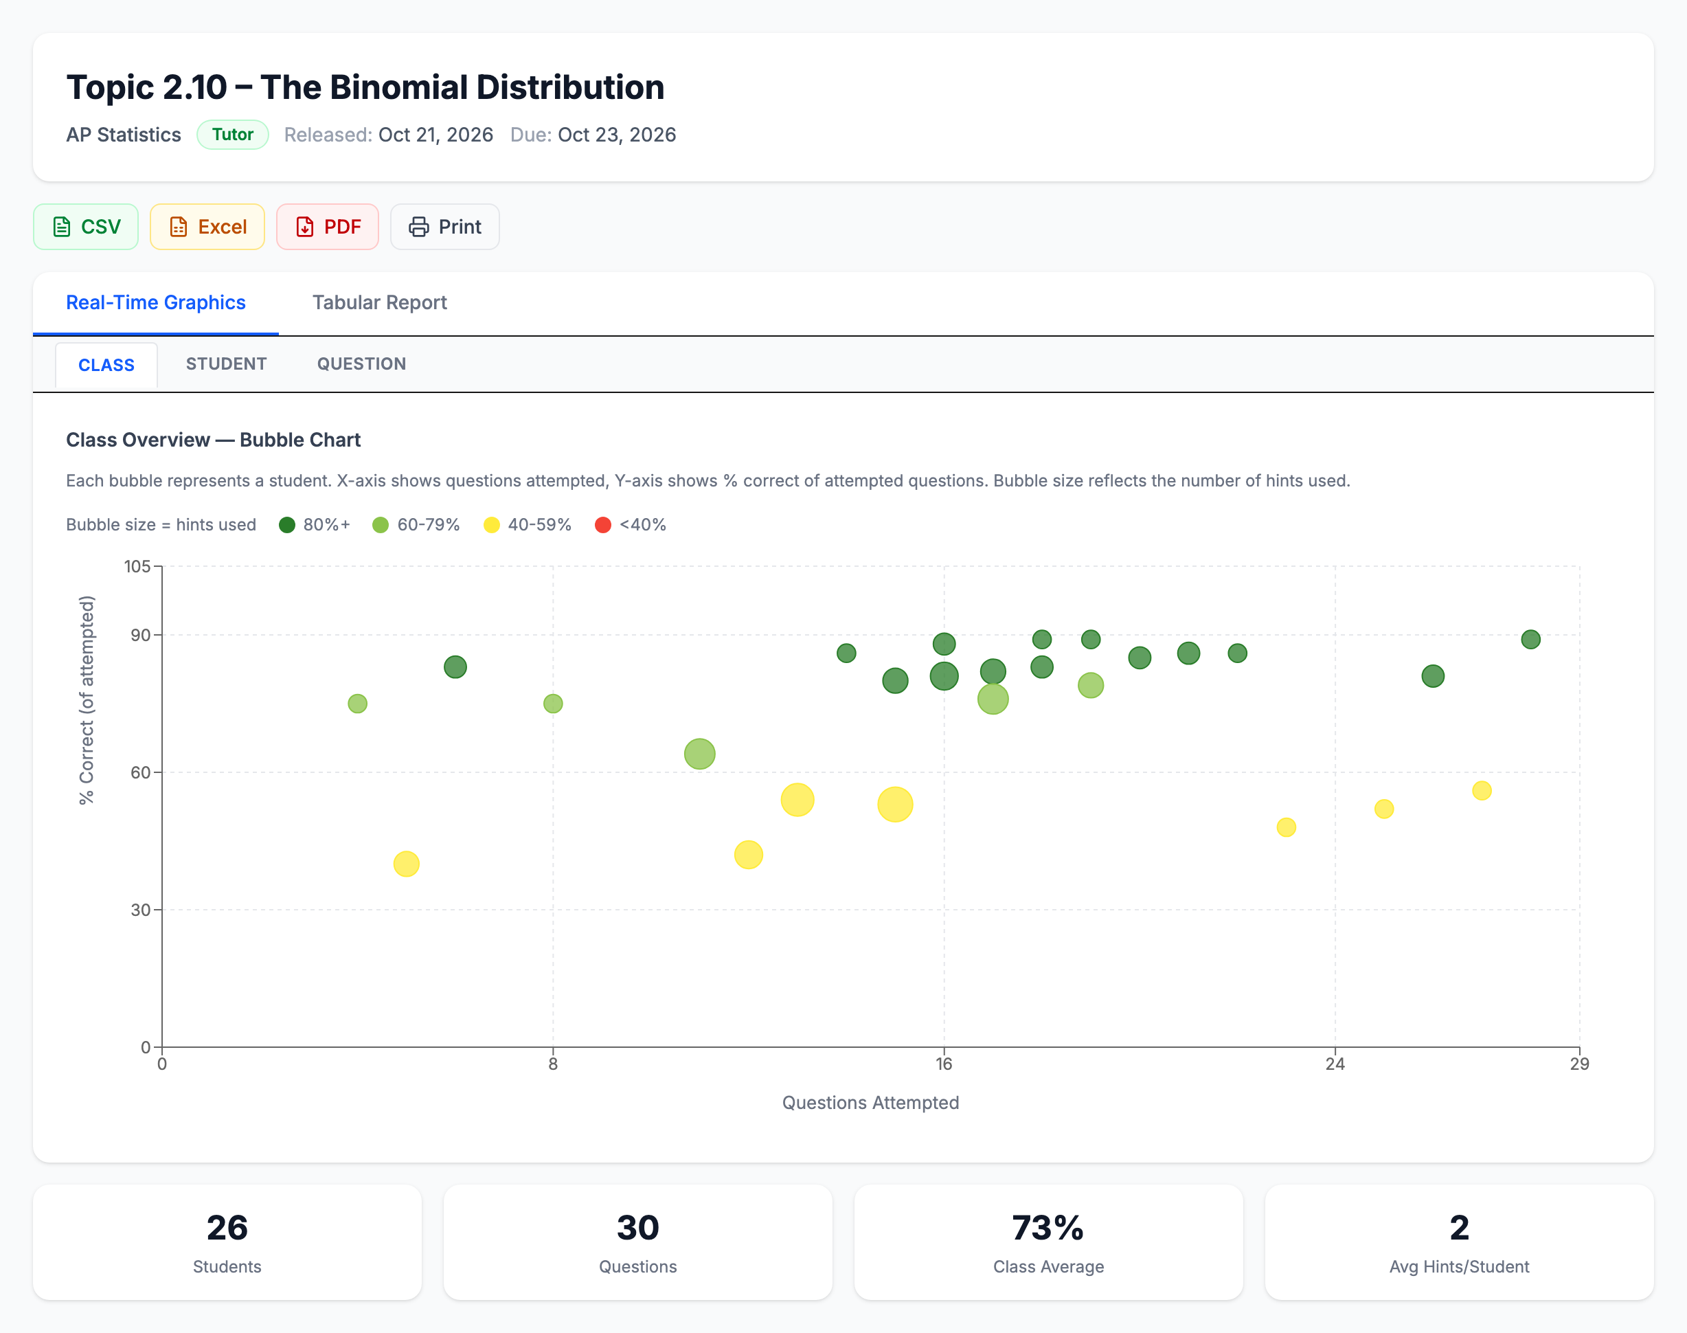
Task: Click the 26 Students stat card
Action: 227,1242
